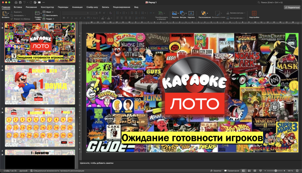The width and height of the screenshot is (302, 173).
Task: Expand the Копировать dropdown arrow
Action: (25, 15)
